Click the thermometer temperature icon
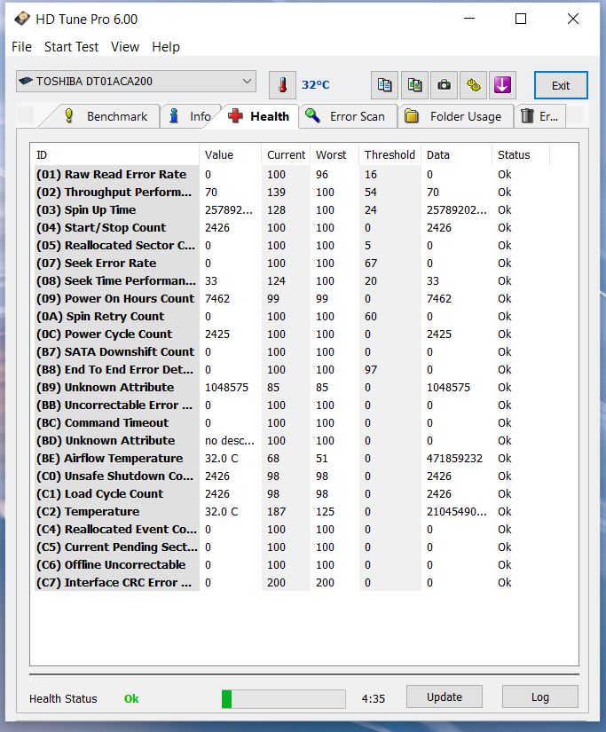The image size is (606, 732). pos(282,85)
